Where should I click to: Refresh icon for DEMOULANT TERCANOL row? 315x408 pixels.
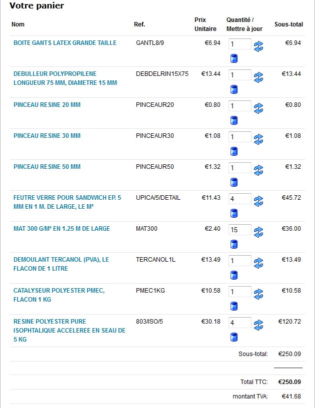[258, 263]
